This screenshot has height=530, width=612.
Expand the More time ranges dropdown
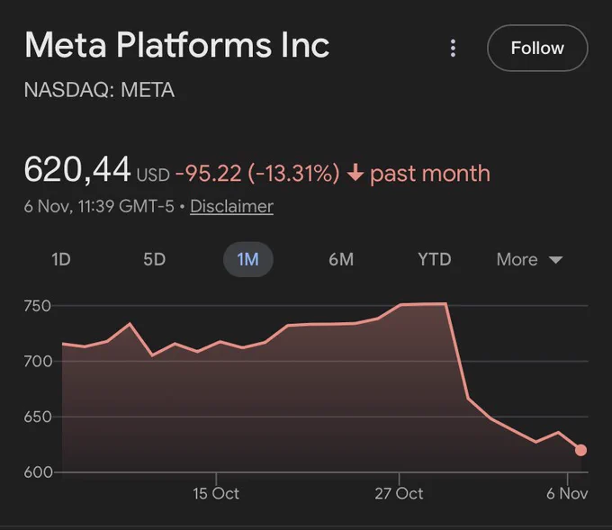529,260
